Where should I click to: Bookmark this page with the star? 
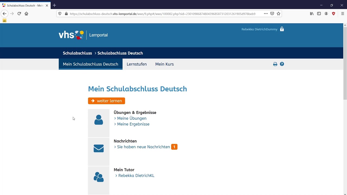(278, 14)
